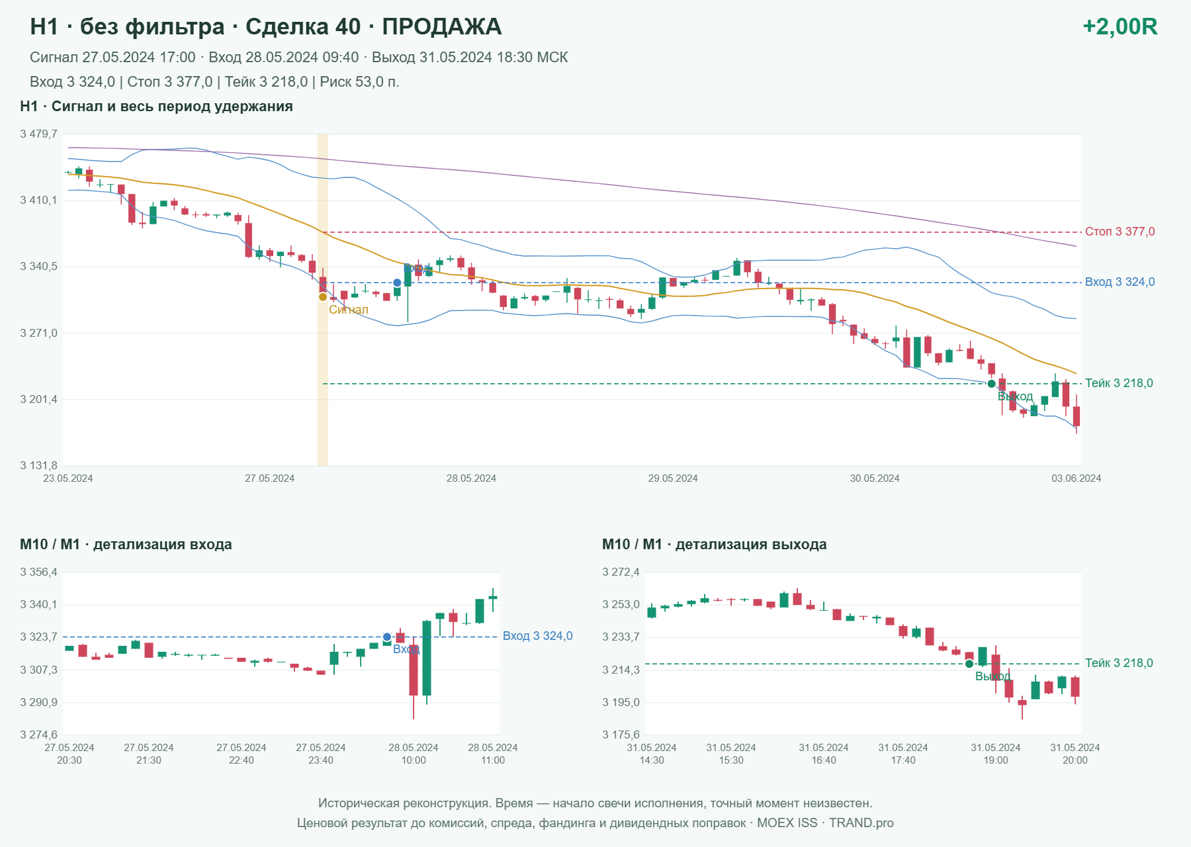Click the 3 479,7 price axis label
This screenshot has width=1191, height=847.
point(38,134)
